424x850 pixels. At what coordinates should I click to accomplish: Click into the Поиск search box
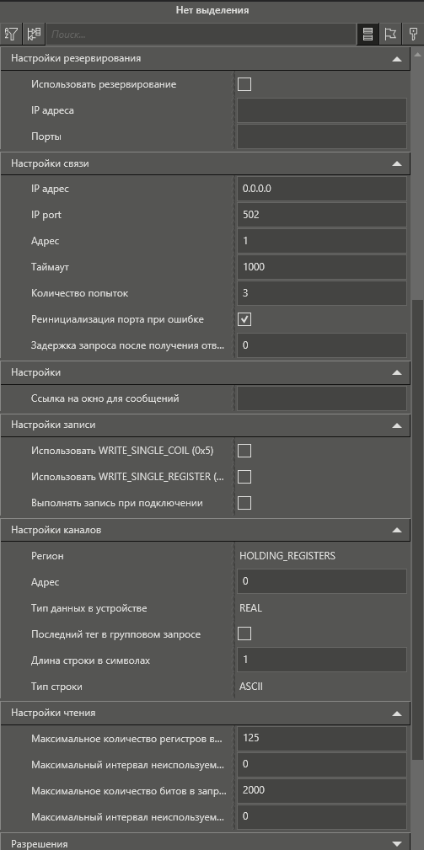(201, 35)
